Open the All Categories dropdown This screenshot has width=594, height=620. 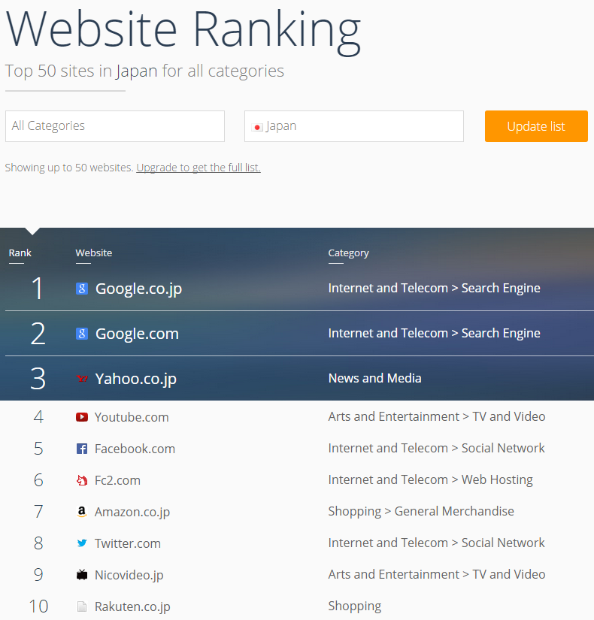115,126
